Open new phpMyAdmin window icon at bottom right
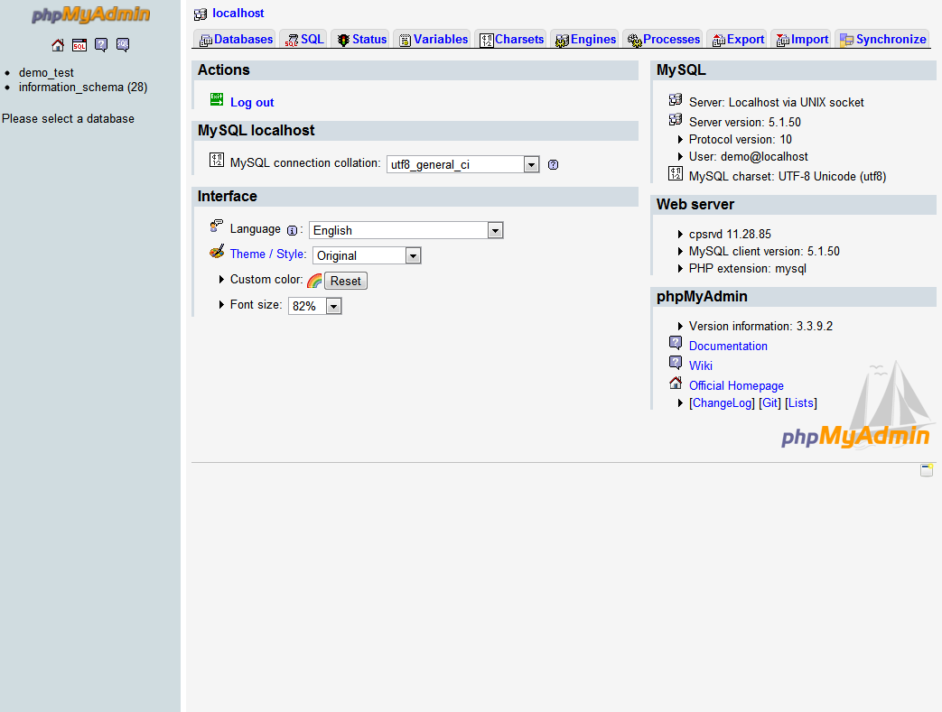The width and height of the screenshot is (942, 712). tap(927, 470)
